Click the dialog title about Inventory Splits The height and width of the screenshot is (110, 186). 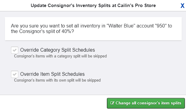tap(93, 5)
